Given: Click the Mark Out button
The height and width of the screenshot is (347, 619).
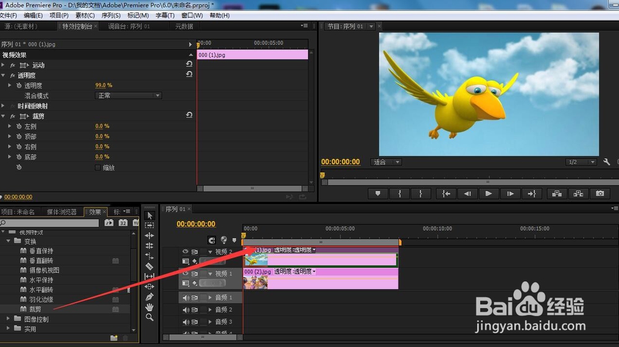Looking at the screenshot, I should (420, 194).
